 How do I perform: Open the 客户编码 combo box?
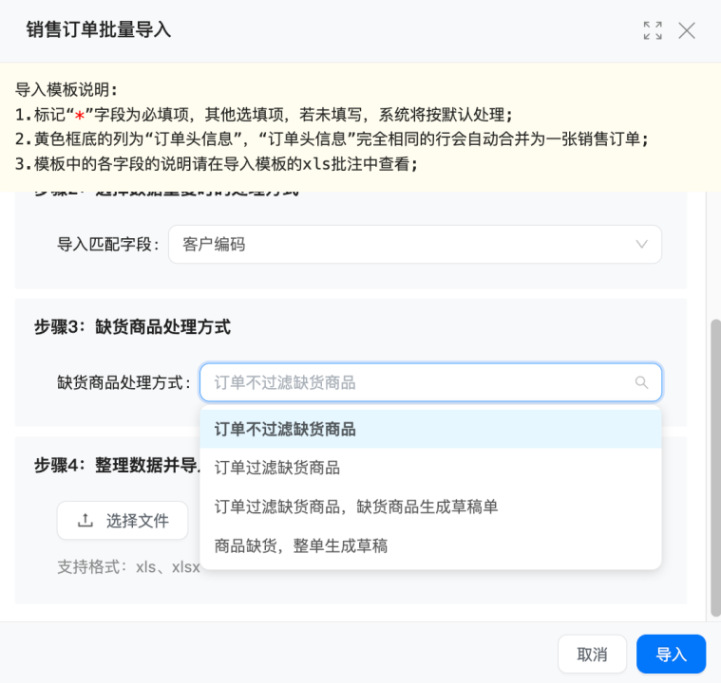pos(415,245)
